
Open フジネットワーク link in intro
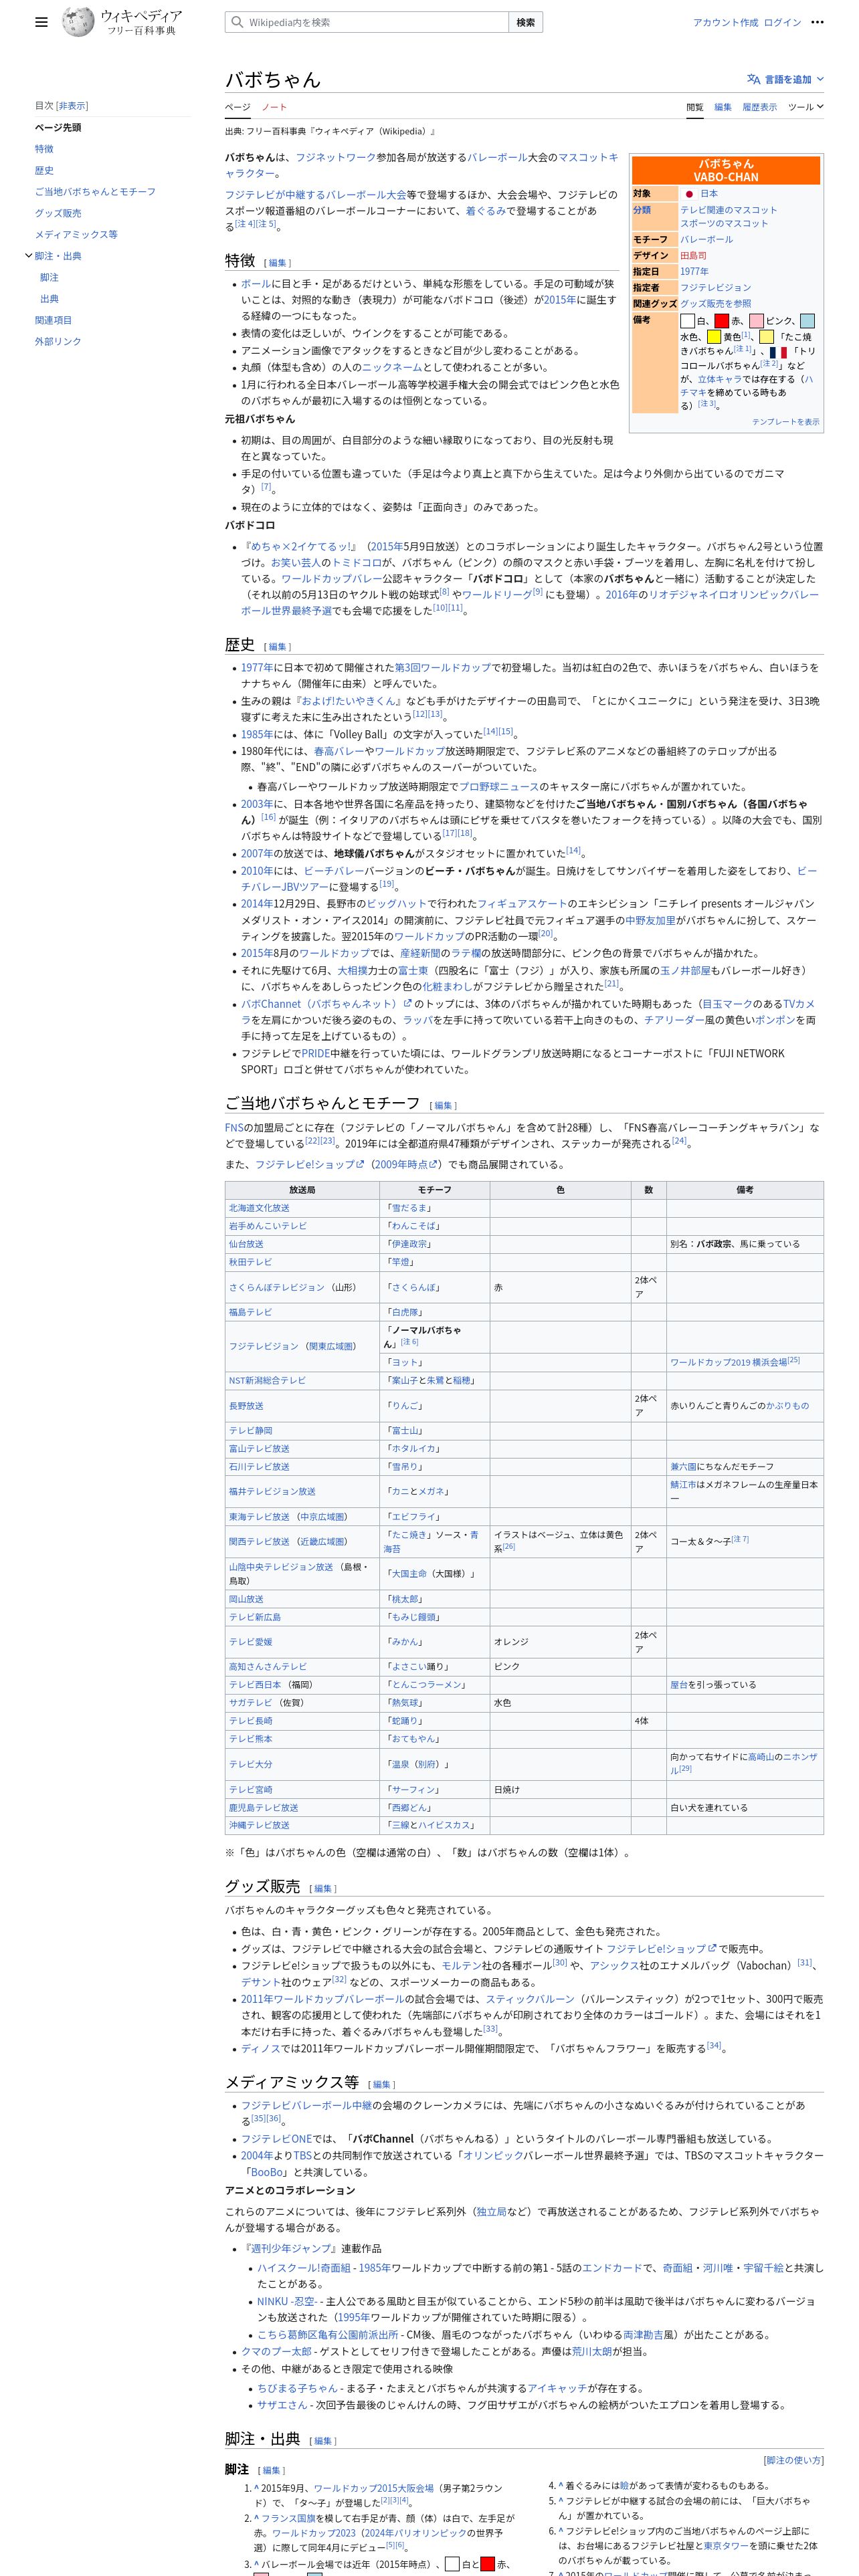pos(335,157)
